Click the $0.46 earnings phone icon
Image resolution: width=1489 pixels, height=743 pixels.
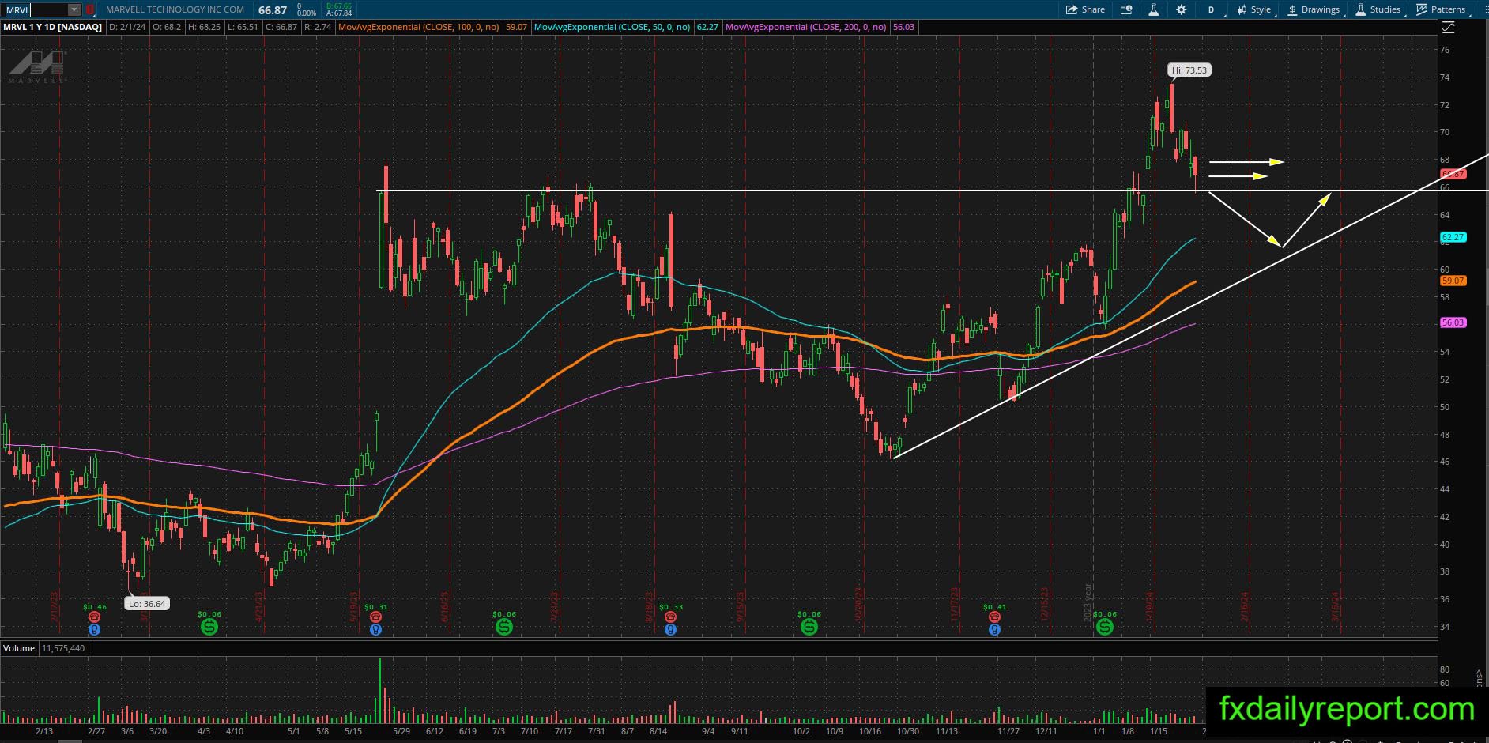coord(95,617)
